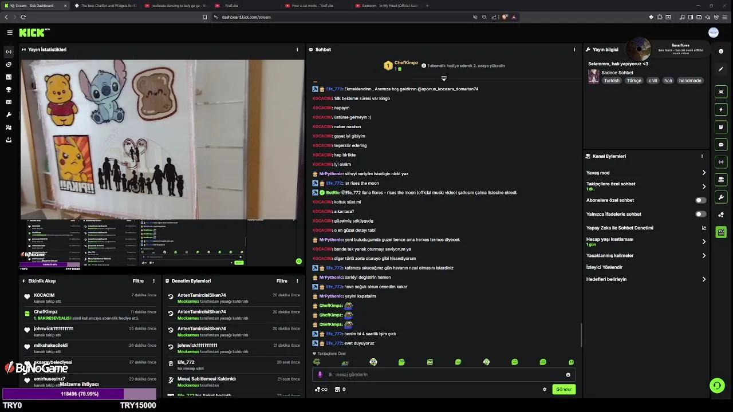Click the pencil edit icon in the right widget bar

721,69
